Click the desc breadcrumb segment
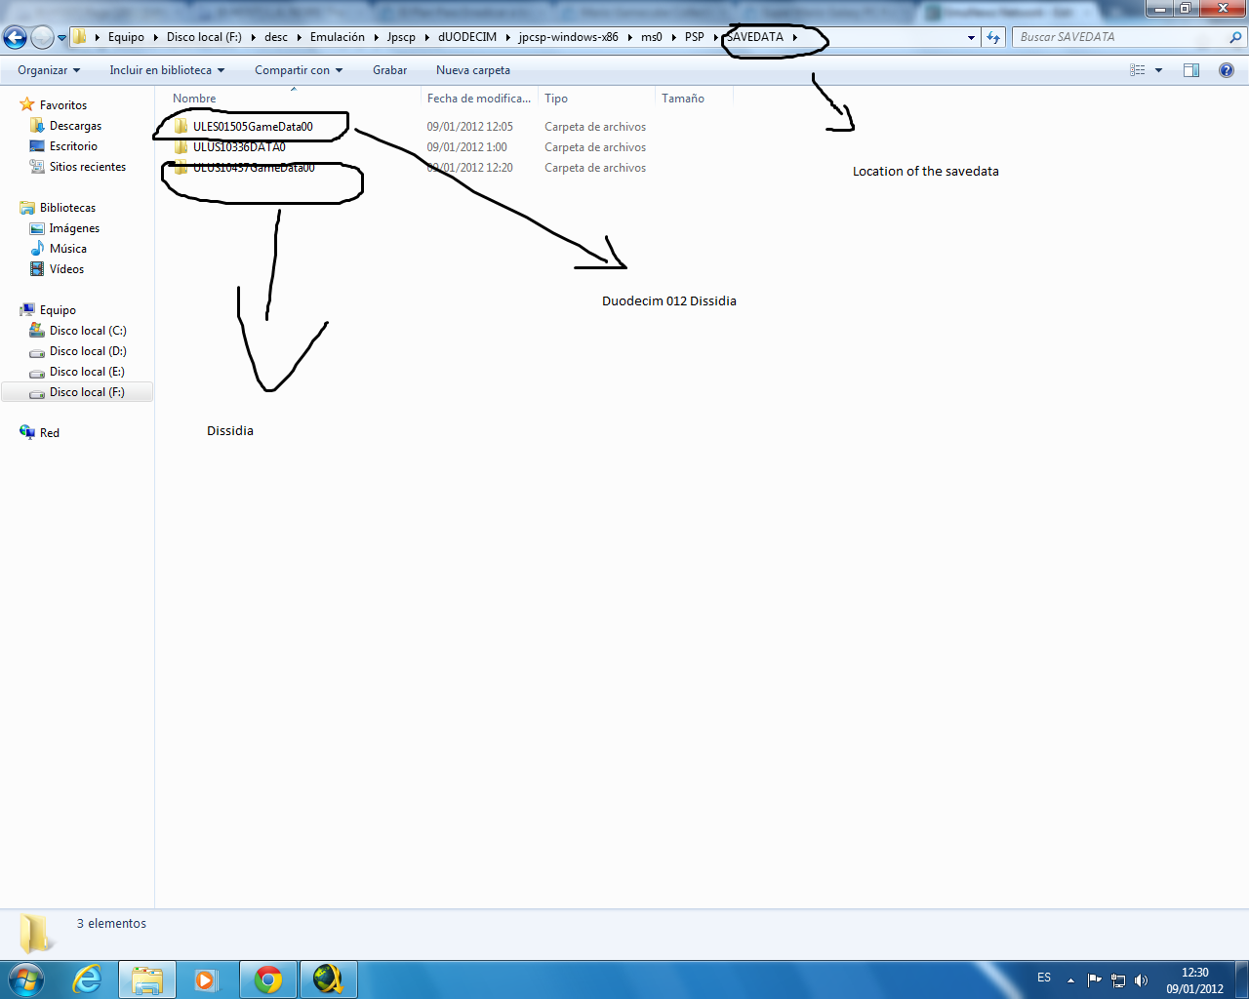1249x999 pixels. click(x=276, y=37)
